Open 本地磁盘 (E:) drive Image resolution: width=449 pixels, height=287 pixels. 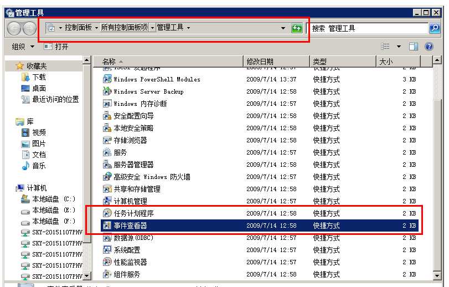pos(48,210)
